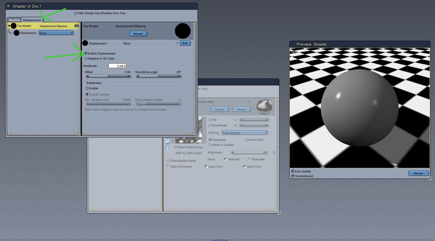Viewport: 435px width, 241px height.
Task: Adjust the H tiling slider
Action: [x=254, y=126]
